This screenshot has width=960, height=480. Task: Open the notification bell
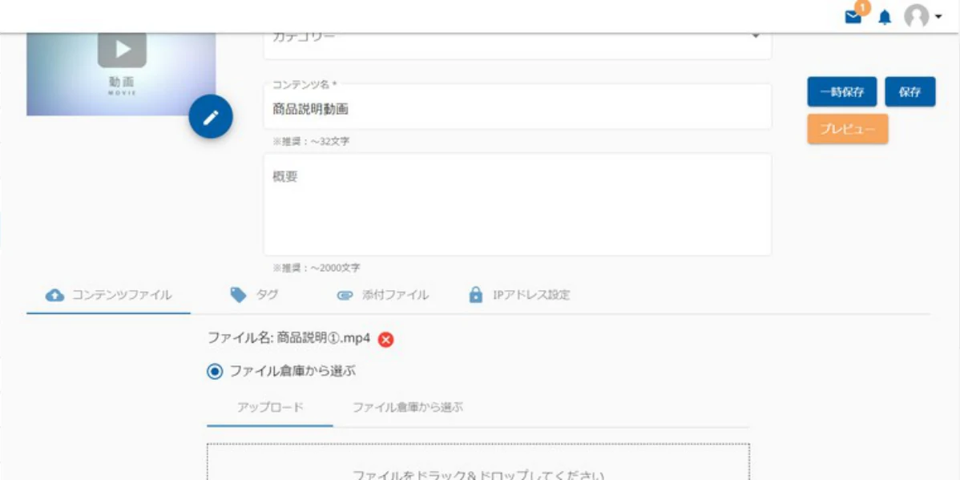click(885, 17)
